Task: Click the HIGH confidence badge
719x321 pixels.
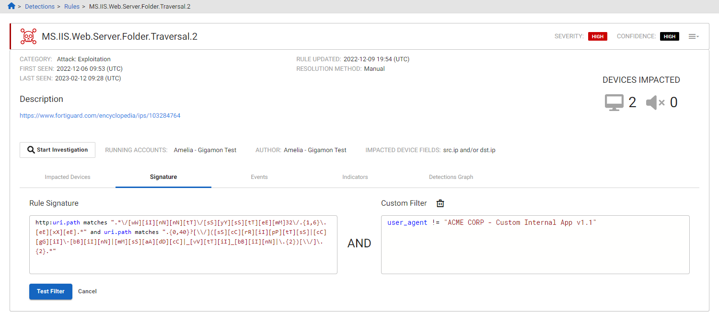Action: tap(669, 36)
